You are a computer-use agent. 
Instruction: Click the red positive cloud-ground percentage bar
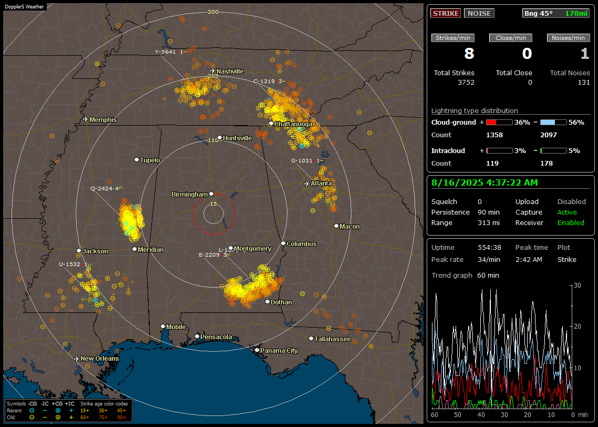tap(499, 123)
